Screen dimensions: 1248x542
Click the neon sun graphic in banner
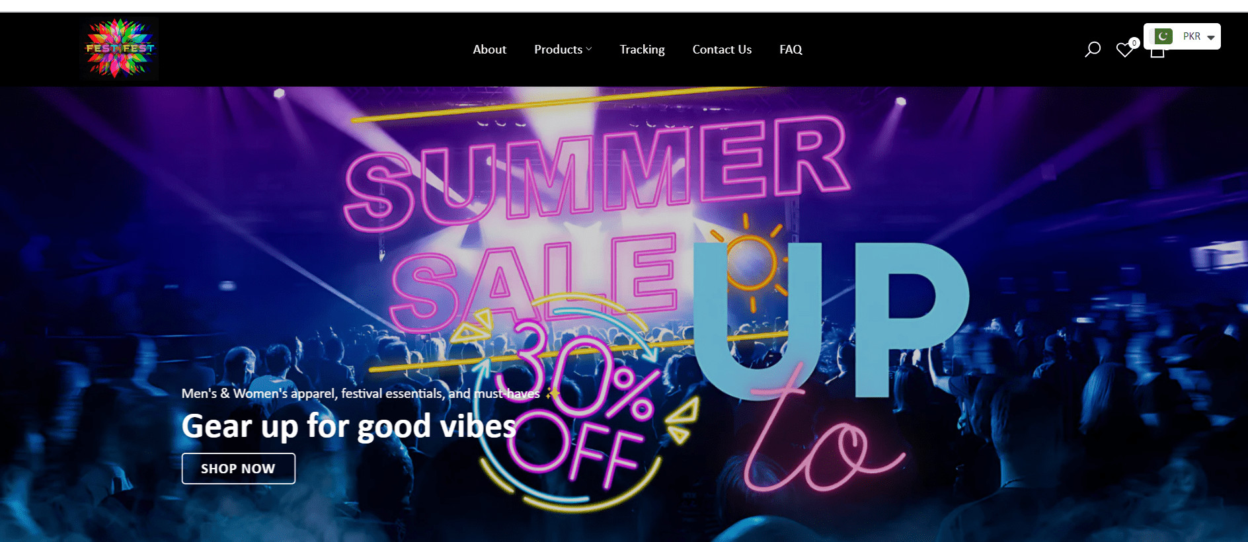tap(750, 262)
